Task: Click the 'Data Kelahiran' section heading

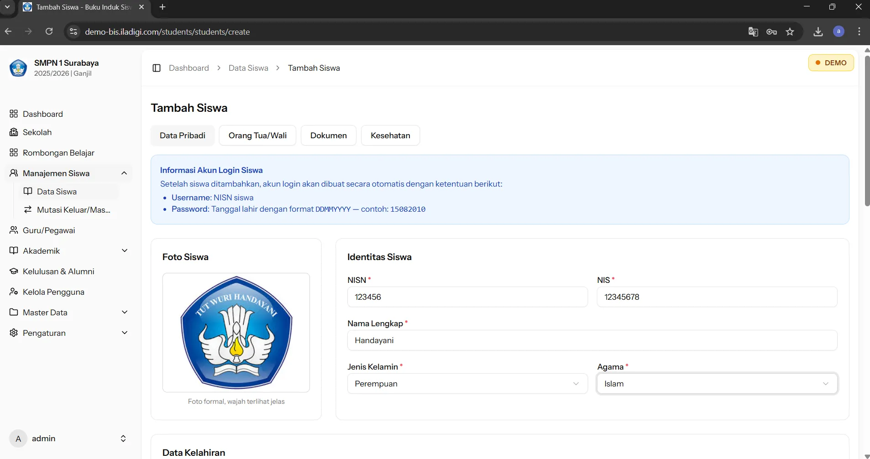Action: pos(194,453)
